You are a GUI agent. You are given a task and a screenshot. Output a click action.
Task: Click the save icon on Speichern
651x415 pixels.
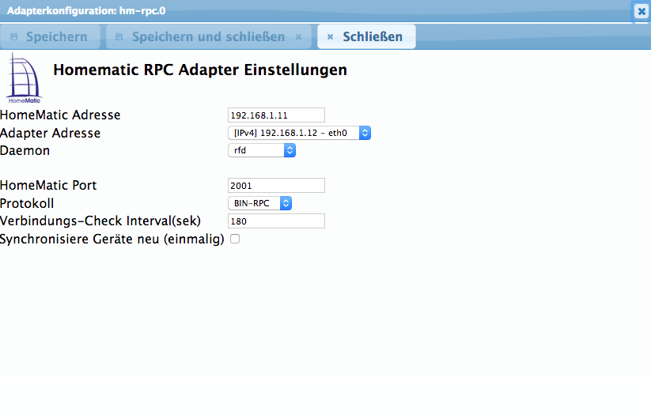[13, 37]
